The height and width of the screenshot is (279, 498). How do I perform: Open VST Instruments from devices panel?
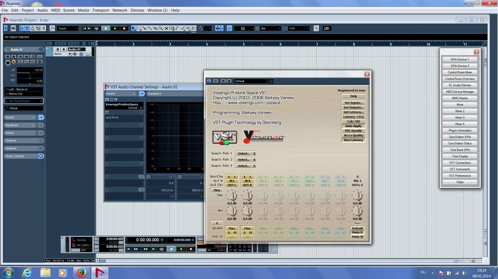click(x=460, y=169)
